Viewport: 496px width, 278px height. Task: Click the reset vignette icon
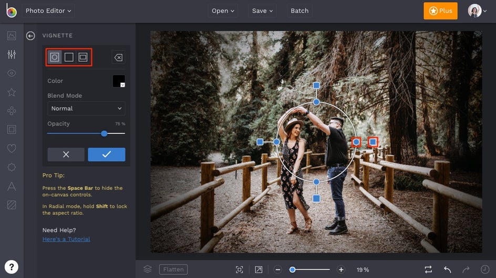point(118,57)
